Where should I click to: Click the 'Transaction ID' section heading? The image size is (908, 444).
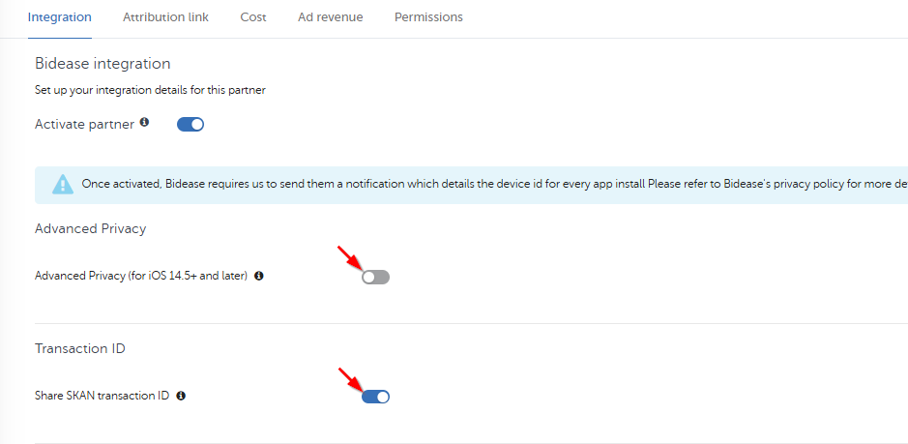click(80, 348)
